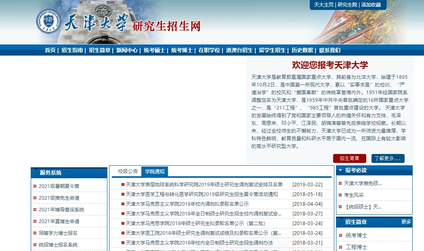
Task: Open 统考博士 in the navigation bar
Action: click(x=182, y=51)
